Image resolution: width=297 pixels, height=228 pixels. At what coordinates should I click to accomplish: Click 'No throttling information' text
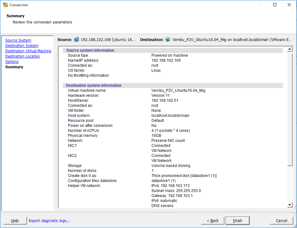click(88, 75)
